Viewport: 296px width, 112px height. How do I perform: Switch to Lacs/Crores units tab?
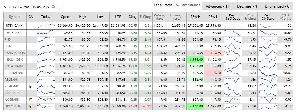(163, 5)
